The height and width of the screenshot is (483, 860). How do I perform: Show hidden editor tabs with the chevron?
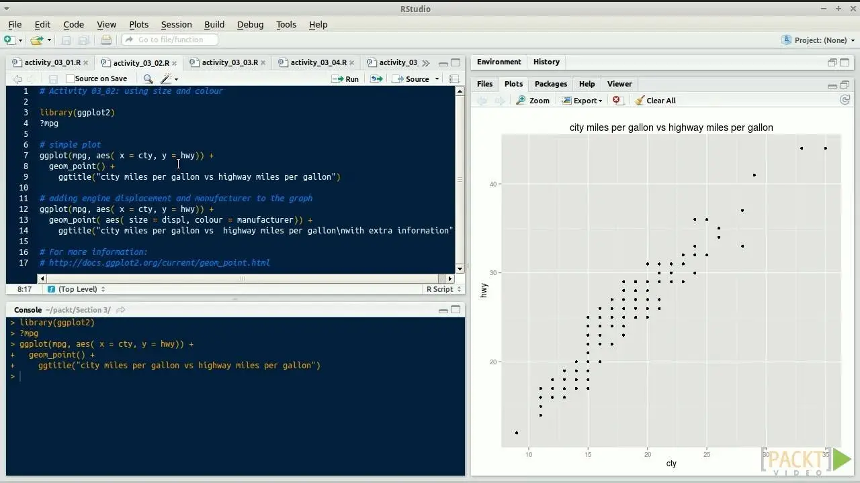(x=425, y=63)
